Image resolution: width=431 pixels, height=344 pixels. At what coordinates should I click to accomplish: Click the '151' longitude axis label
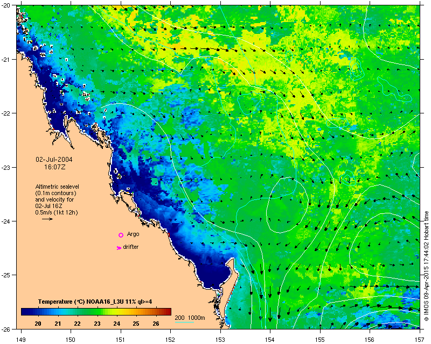[121, 340]
